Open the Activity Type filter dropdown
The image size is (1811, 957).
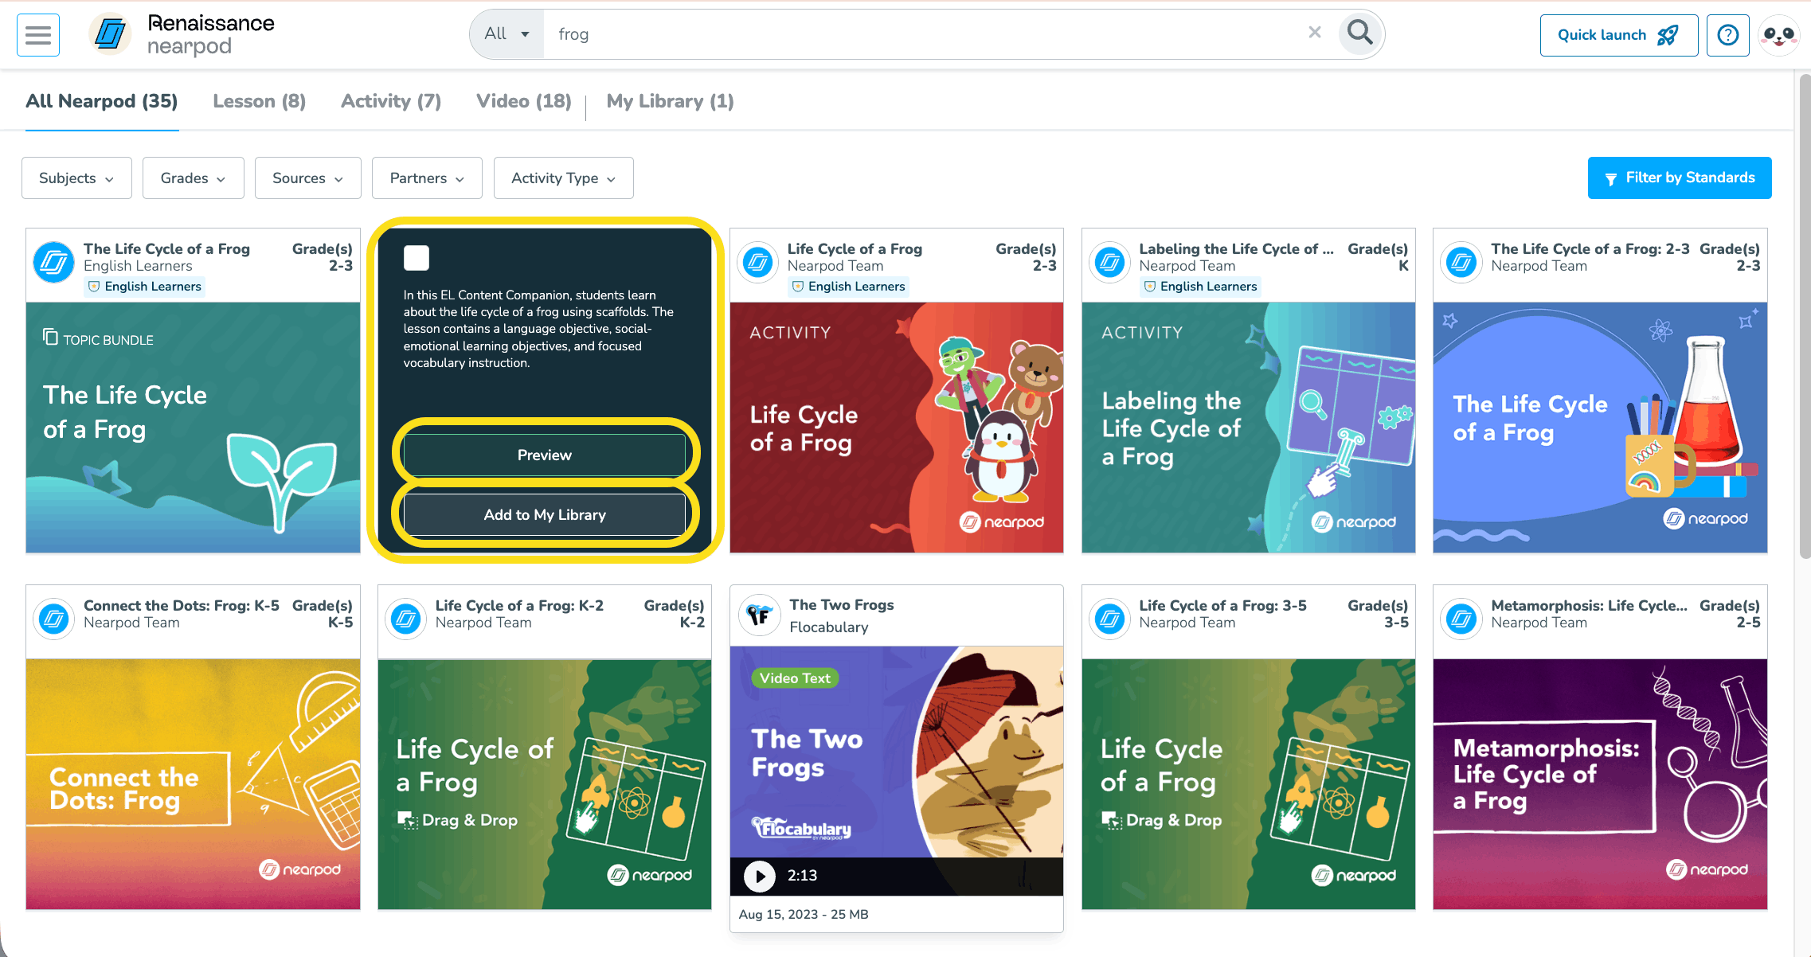click(x=563, y=178)
